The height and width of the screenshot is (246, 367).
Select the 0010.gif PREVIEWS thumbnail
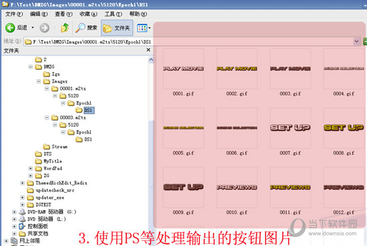tap(237, 187)
